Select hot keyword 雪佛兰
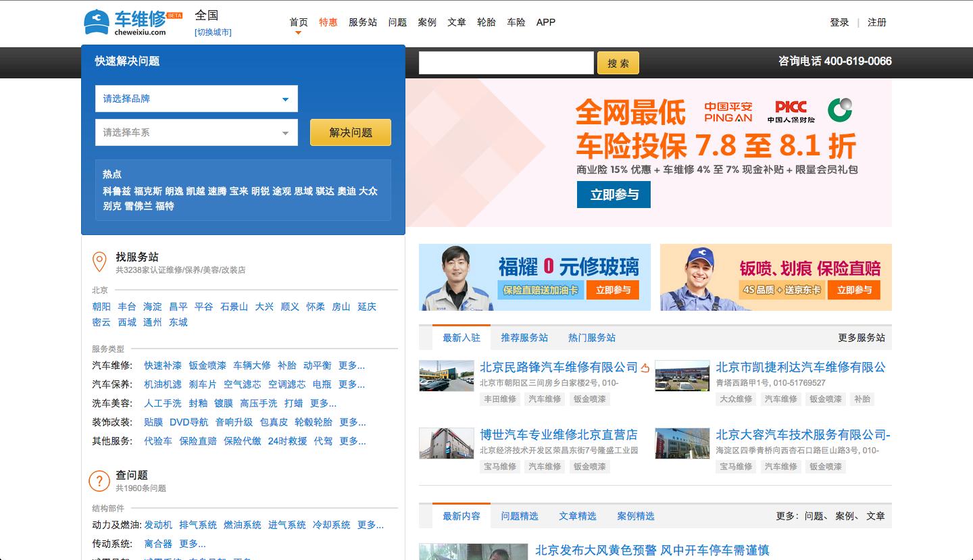This screenshot has width=973, height=560. point(139,206)
